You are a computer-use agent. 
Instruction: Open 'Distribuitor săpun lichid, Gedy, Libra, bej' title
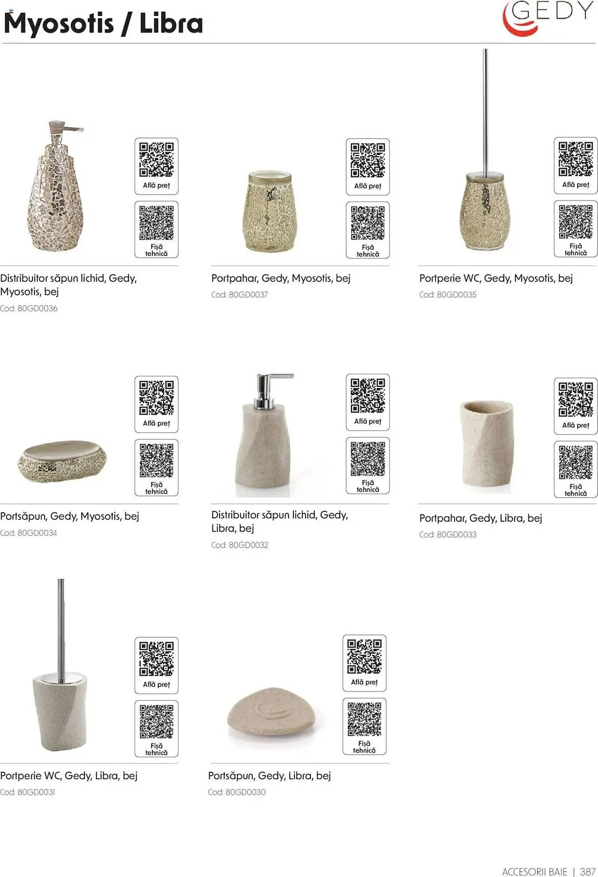pos(280,521)
